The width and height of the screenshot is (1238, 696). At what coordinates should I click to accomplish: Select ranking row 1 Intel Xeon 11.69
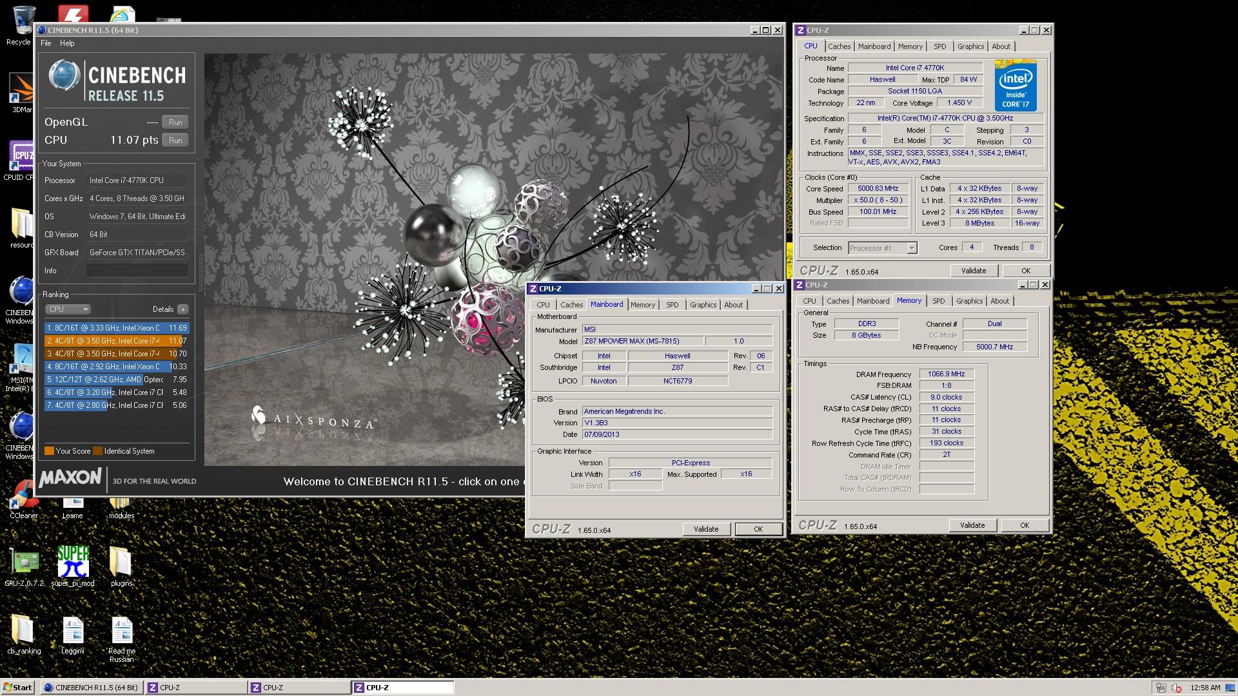click(x=117, y=328)
